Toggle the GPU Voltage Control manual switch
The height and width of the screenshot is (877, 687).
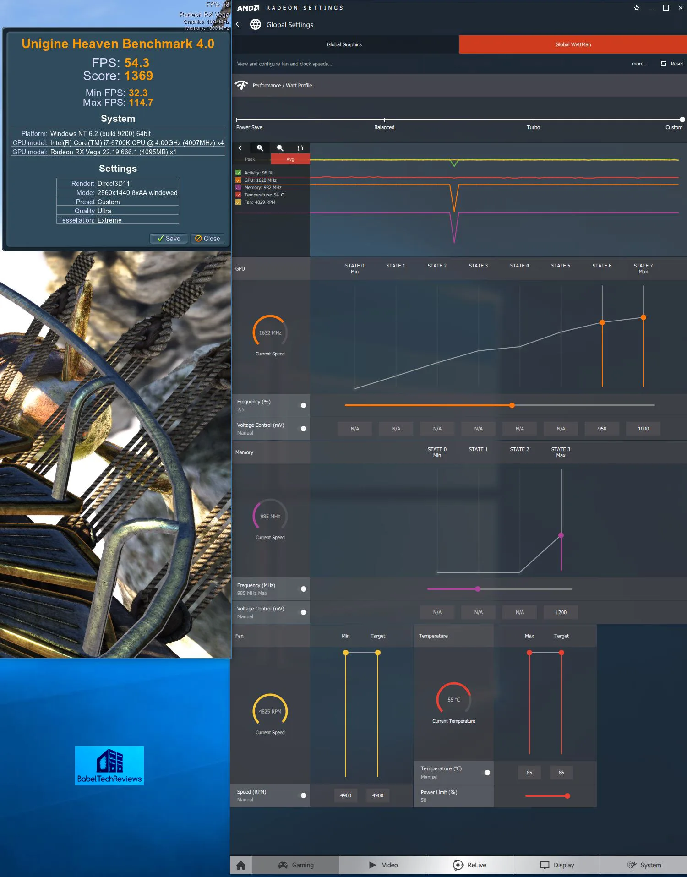303,429
